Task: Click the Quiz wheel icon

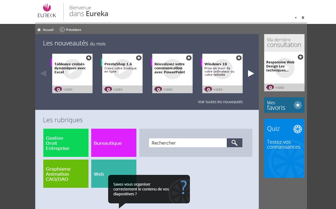Action: (298, 129)
